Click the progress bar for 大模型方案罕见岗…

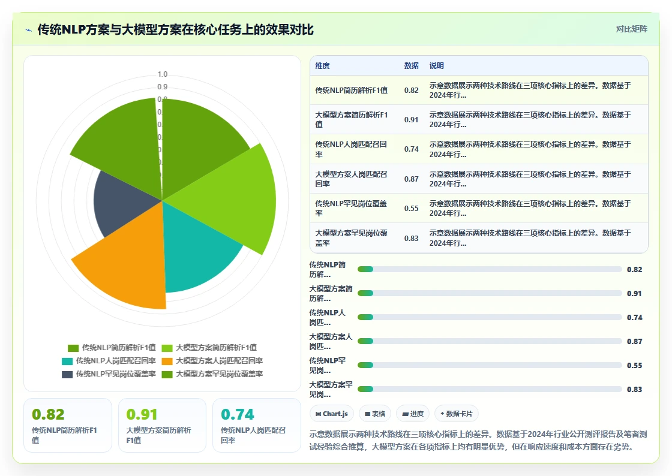[x=490, y=389]
